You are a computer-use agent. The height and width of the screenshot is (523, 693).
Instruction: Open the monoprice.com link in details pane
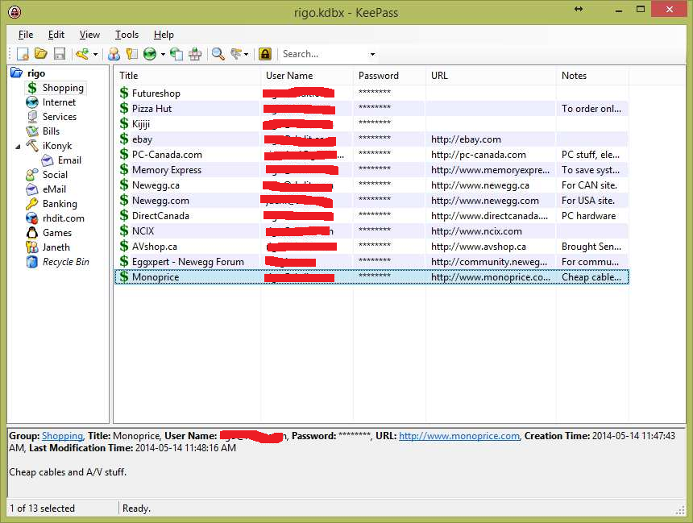[x=459, y=436]
